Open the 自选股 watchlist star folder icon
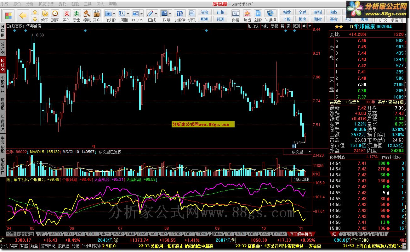Image resolution: width=410 pixels, height=252 pixels. (108, 13)
